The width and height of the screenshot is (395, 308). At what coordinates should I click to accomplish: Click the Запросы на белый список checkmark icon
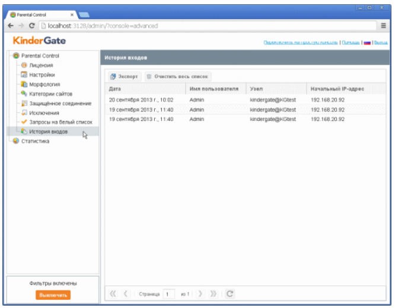pyautogui.click(x=24, y=122)
